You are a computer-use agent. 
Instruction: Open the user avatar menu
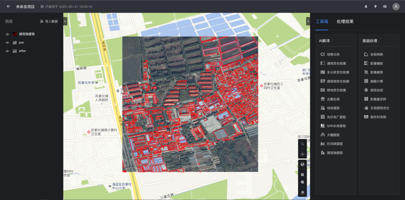(x=396, y=6)
